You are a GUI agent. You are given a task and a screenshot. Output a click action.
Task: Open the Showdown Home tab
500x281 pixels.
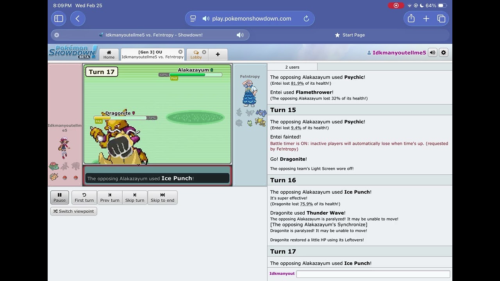(x=109, y=54)
